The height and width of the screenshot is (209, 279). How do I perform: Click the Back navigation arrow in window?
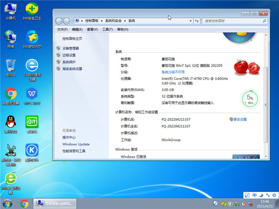(x=59, y=21)
